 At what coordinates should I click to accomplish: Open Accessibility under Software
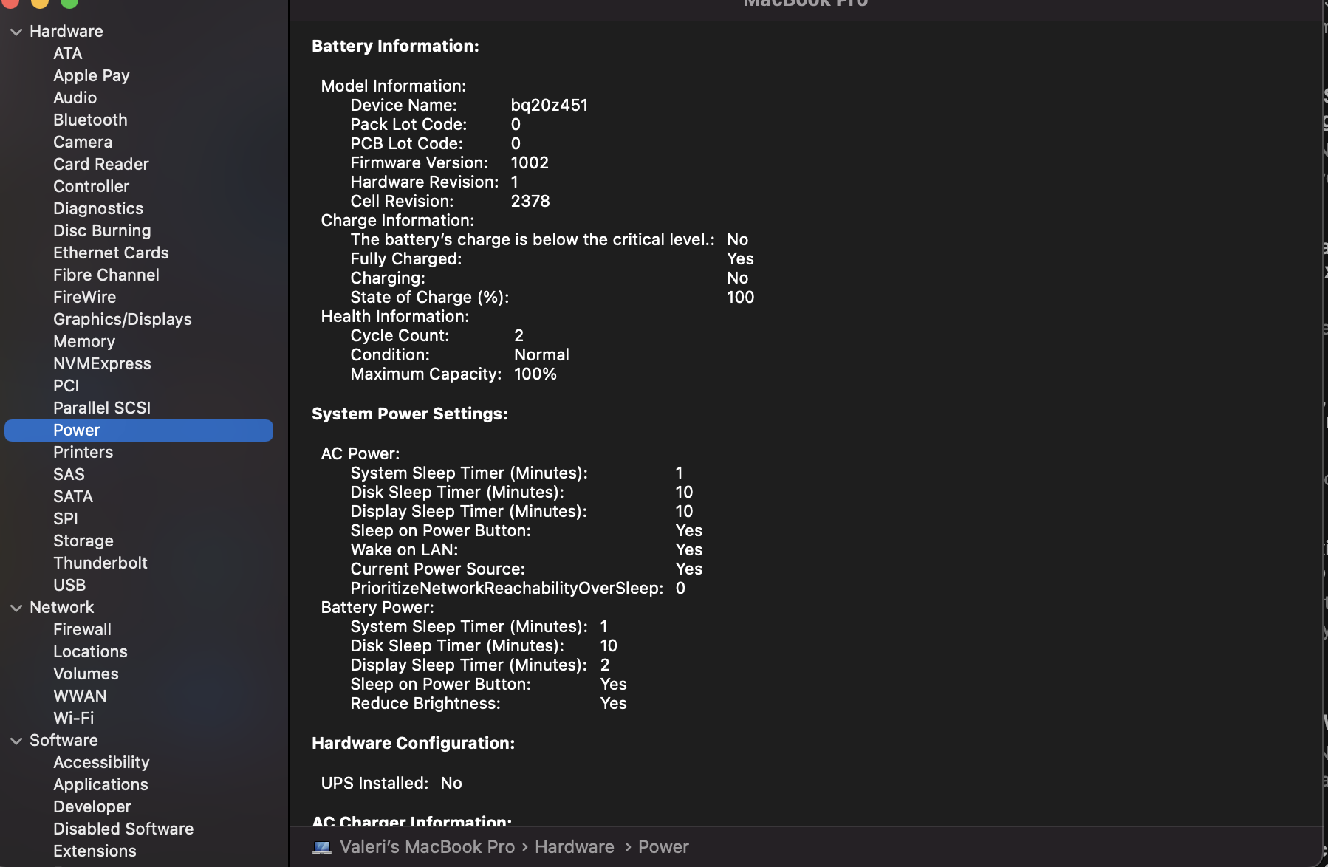[x=101, y=762]
